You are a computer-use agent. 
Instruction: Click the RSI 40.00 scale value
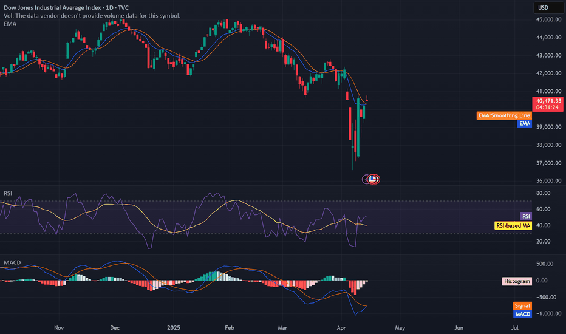tap(544, 225)
